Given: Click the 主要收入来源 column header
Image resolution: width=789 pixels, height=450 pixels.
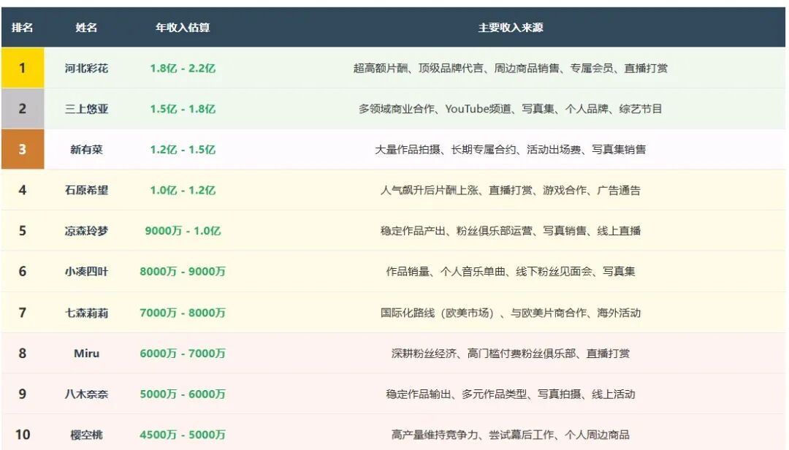Looking at the screenshot, I should tap(510, 28).
